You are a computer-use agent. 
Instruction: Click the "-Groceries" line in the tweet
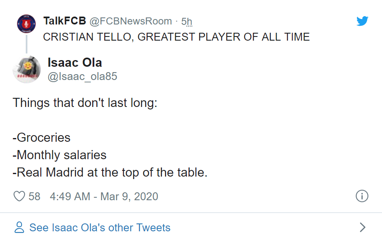coord(42,137)
